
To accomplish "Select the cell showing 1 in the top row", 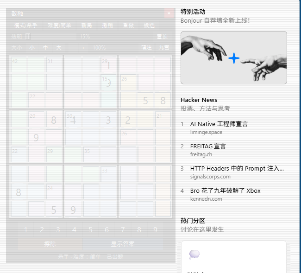I will tap(108, 65).
